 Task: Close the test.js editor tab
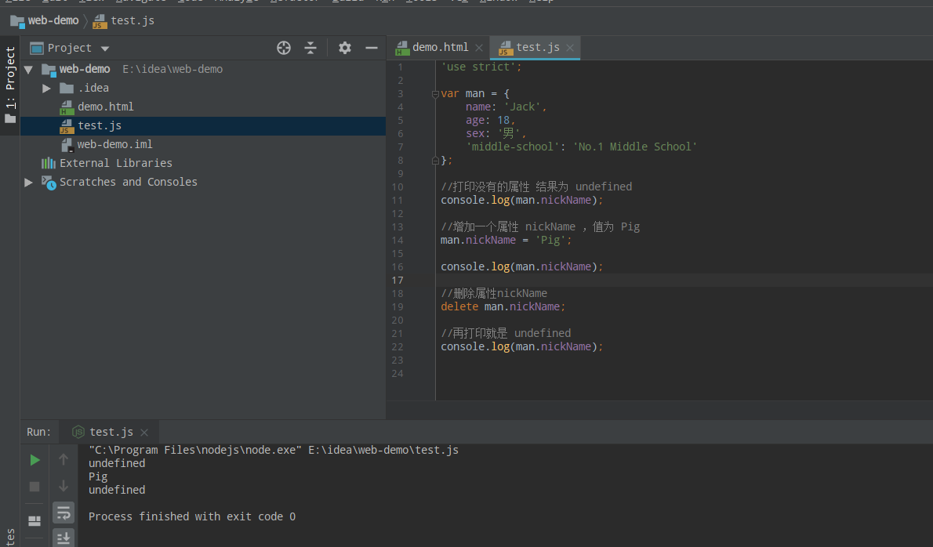pyautogui.click(x=570, y=48)
